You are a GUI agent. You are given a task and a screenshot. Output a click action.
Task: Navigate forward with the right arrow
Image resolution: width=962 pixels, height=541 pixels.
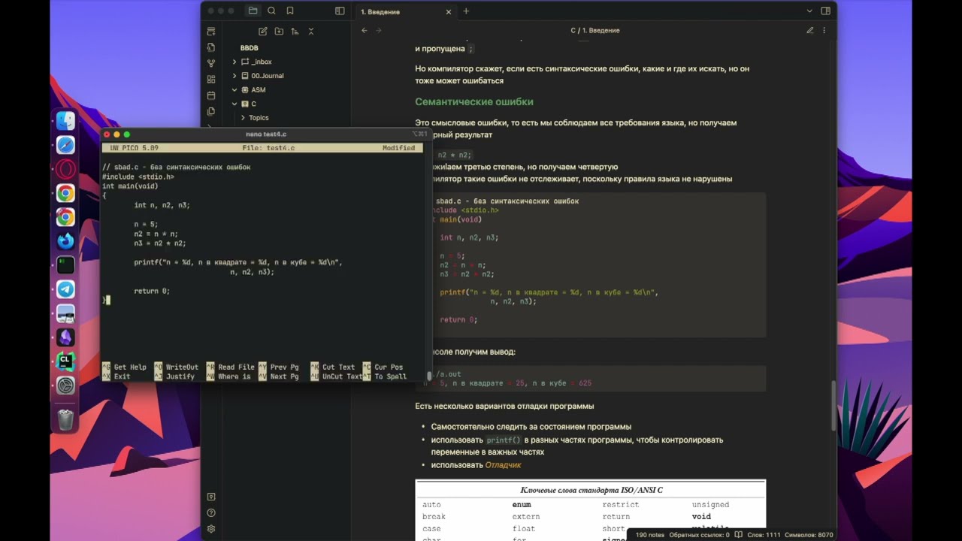coord(379,31)
